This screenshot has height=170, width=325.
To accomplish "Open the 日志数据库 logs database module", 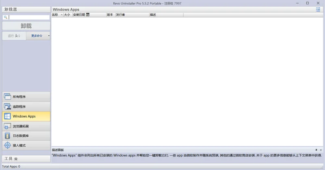I will [26, 136].
